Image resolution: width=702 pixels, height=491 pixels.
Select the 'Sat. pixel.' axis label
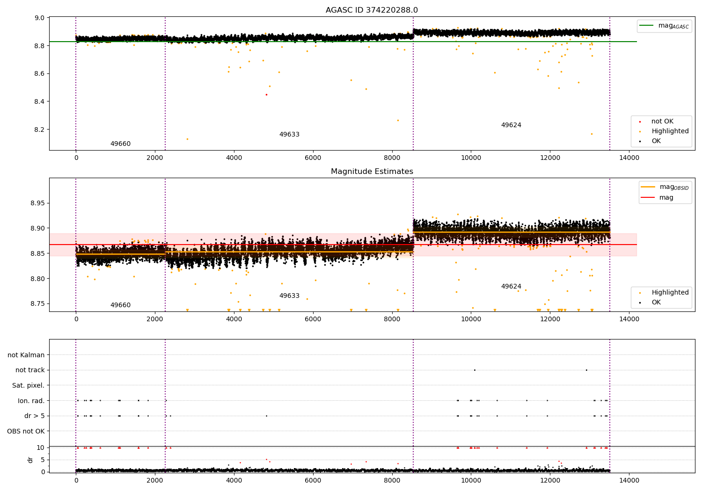coord(29,385)
